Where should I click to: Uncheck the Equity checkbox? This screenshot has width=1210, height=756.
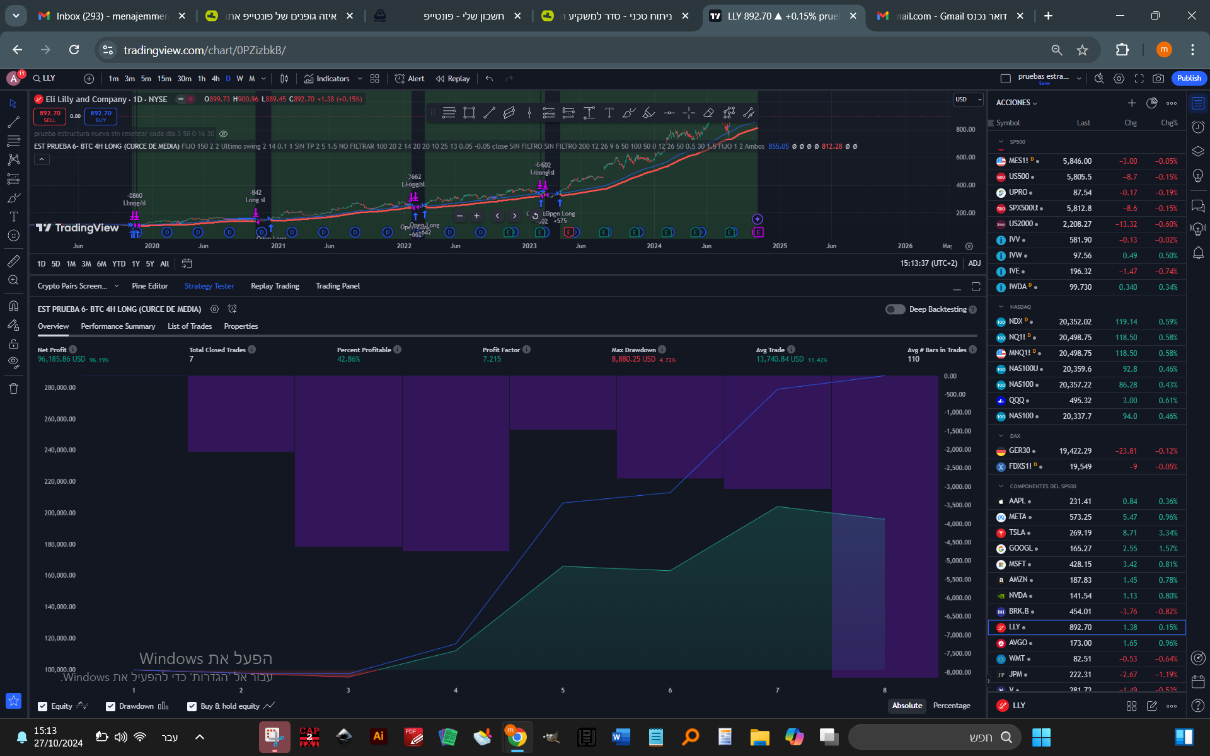pos(43,706)
